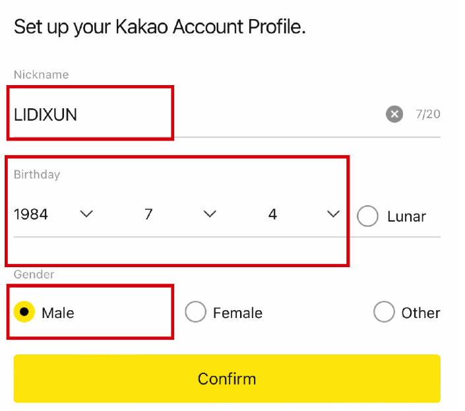
Task: Click the chevron beside birth year 1984
Action: 86,214
